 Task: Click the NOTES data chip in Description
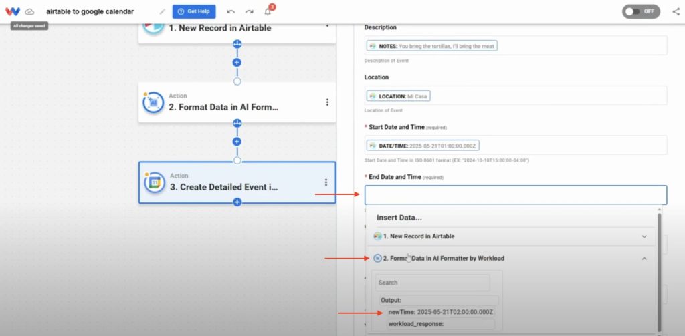[431, 46]
